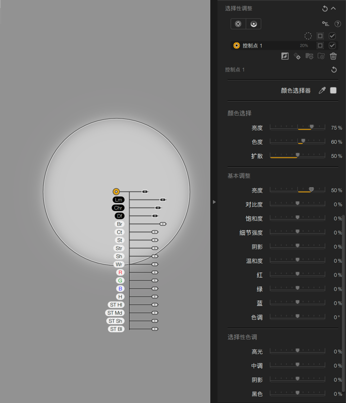This screenshot has height=403, width=346.
Task: Click the ungroup folder icon
Action: click(321, 56)
